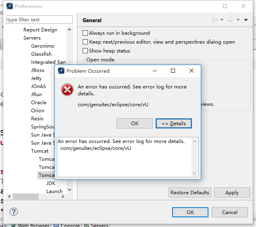Screen dimensions: 256x227
Task: Select the Tomcat parent tree node
Action: [x=40, y=151]
